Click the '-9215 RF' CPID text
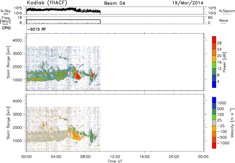 point(37,29)
